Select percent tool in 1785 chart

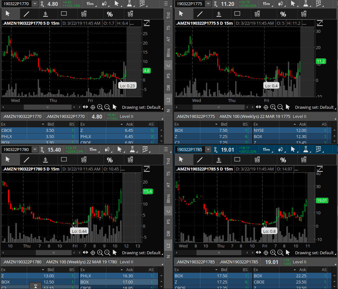coord(283,159)
